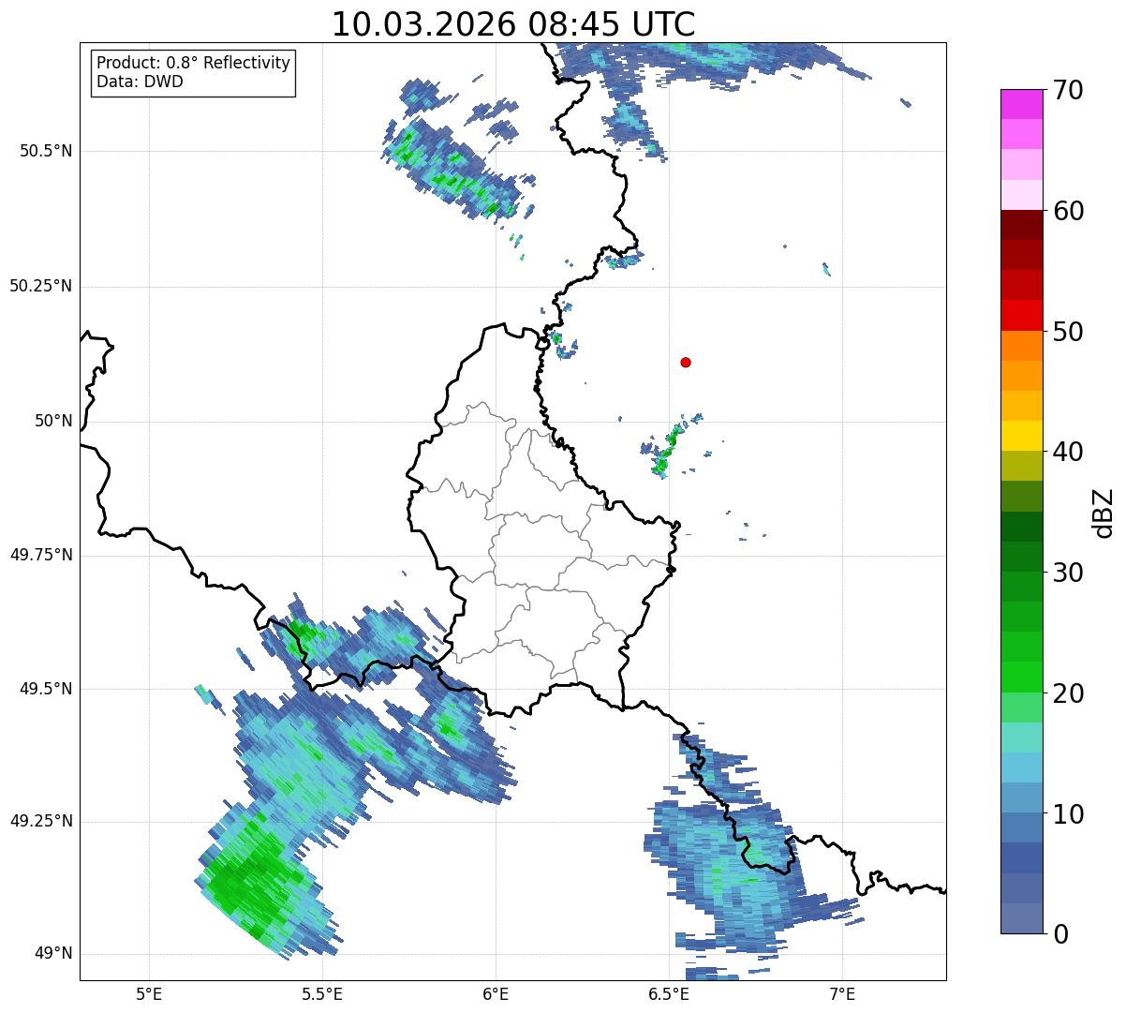Click the 49°N latitude label
The image size is (1126, 1013).
click(x=53, y=953)
